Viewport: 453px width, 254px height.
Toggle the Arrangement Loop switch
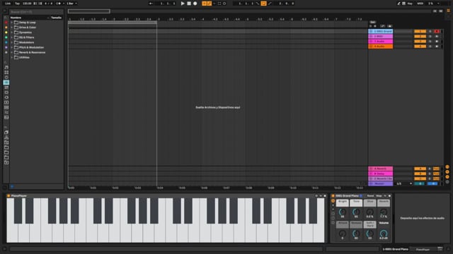[x=263, y=4]
